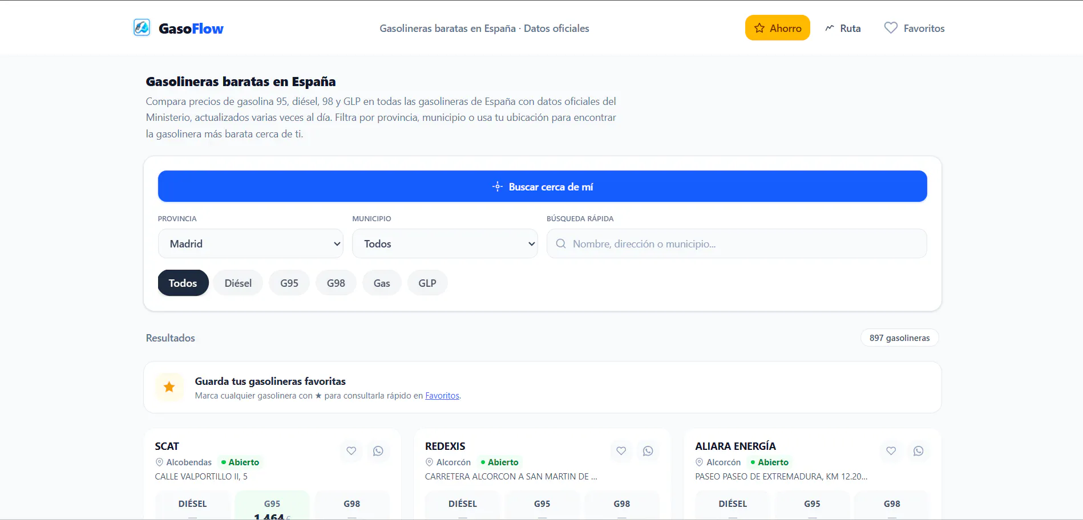Click the GasoFlow brand name text
The width and height of the screenshot is (1083, 520).
coord(191,29)
